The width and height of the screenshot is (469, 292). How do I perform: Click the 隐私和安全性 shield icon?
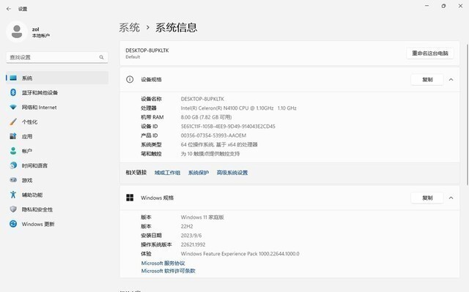click(x=13, y=209)
